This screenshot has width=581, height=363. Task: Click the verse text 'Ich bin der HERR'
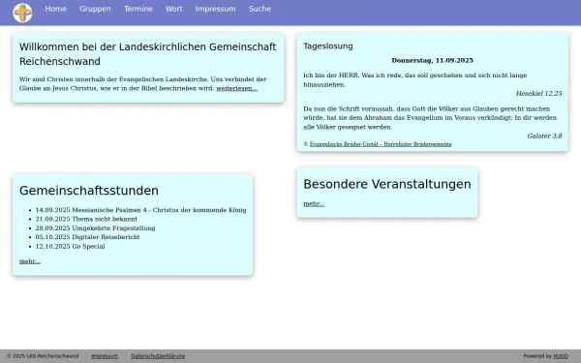click(415, 80)
